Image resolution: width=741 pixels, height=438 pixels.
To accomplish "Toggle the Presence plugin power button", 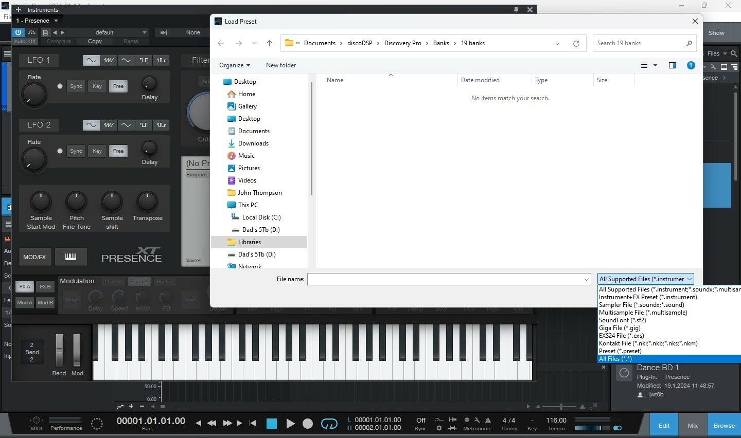I will (18, 32).
